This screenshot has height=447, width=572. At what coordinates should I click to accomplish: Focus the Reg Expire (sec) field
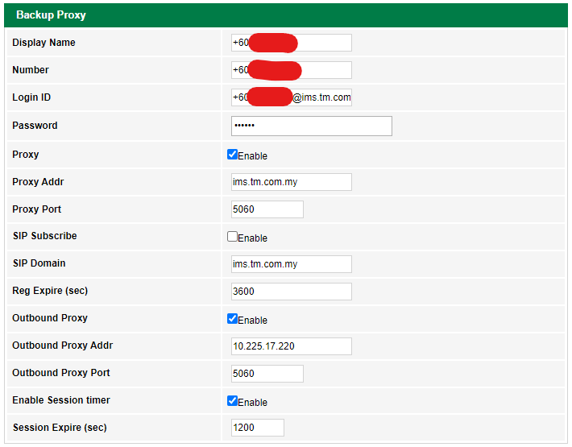click(291, 292)
